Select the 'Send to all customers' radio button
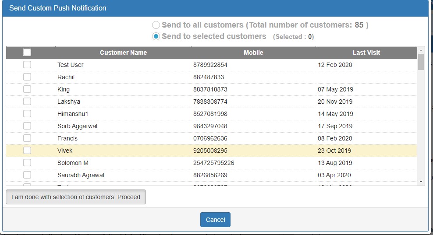The width and height of the screenshot is (433, 235). point(156,25)
